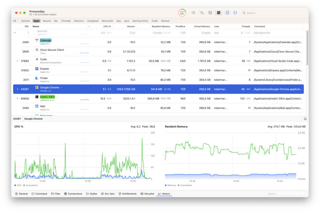Expand the Google Chrome process row
Screen dimensions: 320x212
click(18, 89)
